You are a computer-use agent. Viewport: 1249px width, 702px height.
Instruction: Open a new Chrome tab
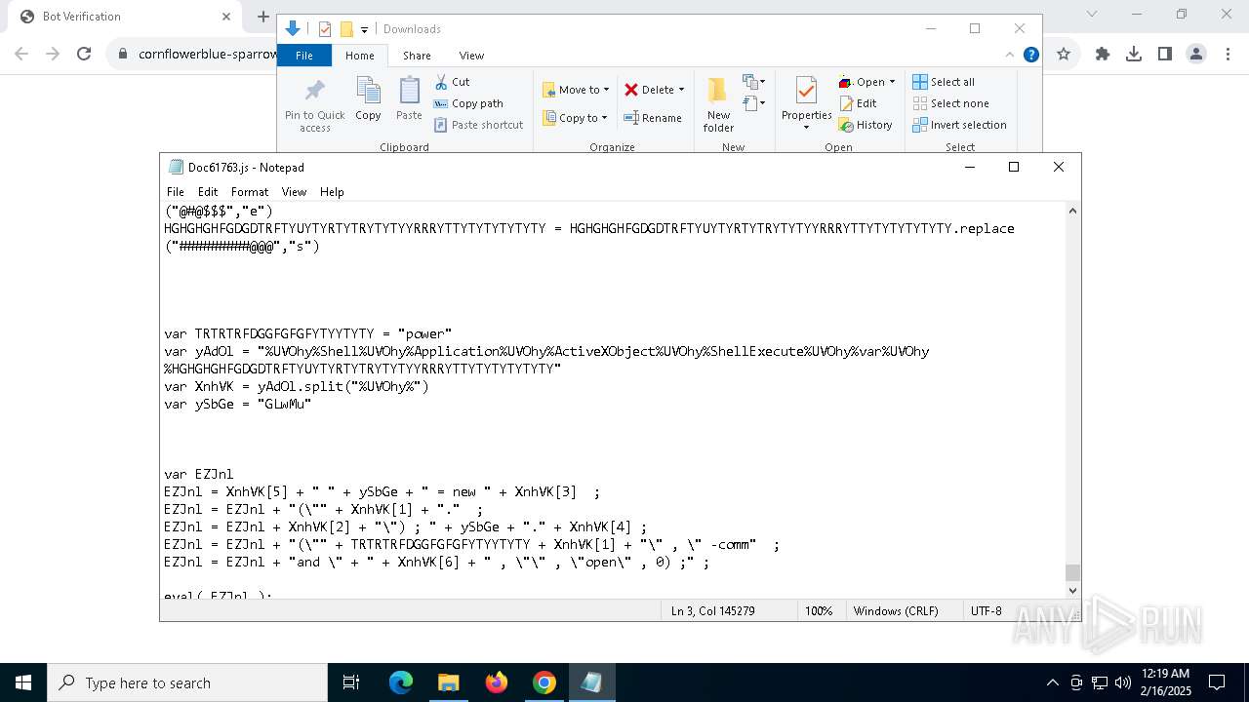pos(262,17)
